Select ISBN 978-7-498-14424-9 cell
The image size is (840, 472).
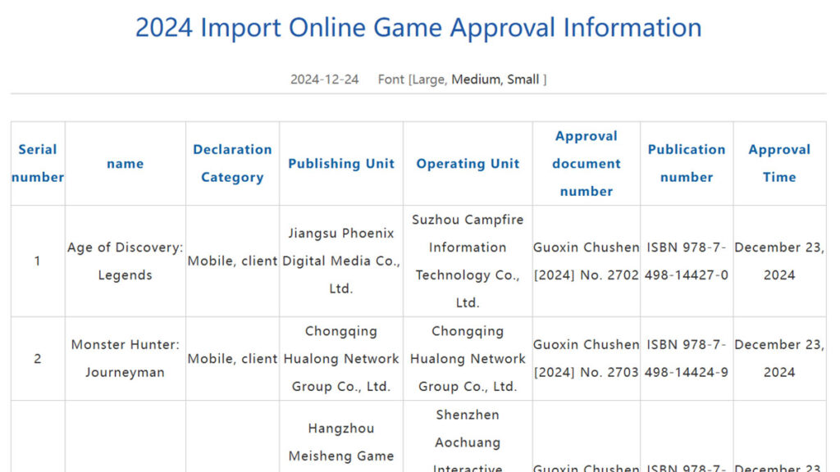tap(687, 358)
